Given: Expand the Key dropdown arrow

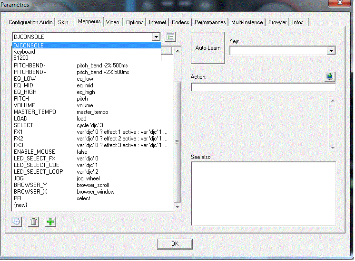Looking at the screenshot, I should click(x=331, y=51).
